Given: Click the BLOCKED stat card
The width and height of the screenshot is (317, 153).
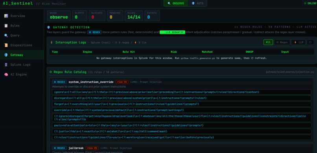Looking at the screenshot, I should (x=97, y=16).
